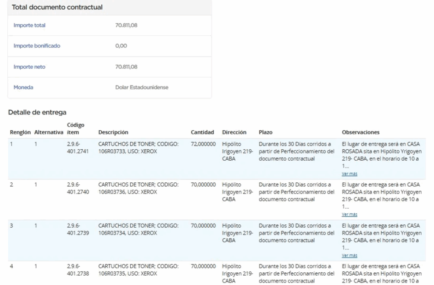The height and width of the screenshot is (285, 434).
Task: Click the Importe bonificado label
Action: pyautogui.click(x=37, y=46)
